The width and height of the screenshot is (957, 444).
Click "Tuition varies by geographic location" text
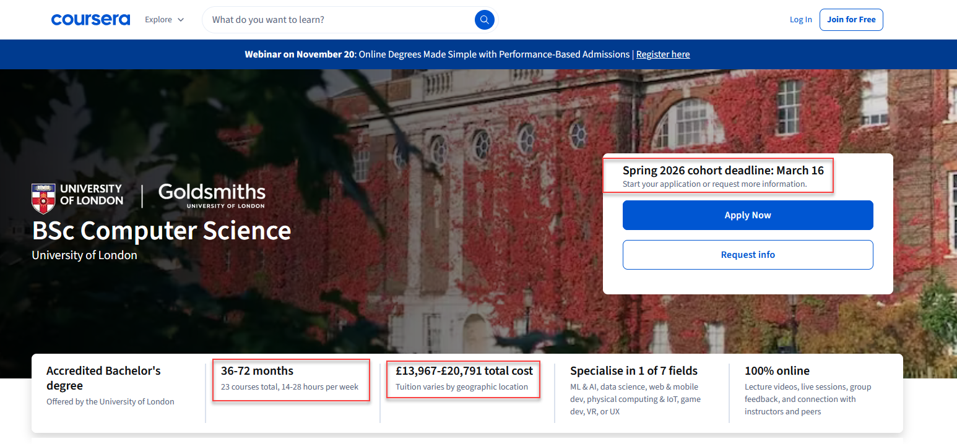coord(462,387)
